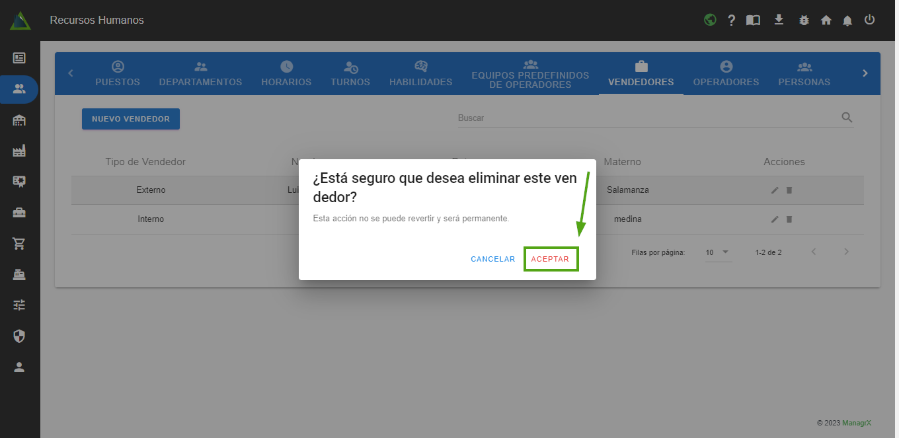
Task: Select the shield security sidebar icon
Action: coord(19,336)
